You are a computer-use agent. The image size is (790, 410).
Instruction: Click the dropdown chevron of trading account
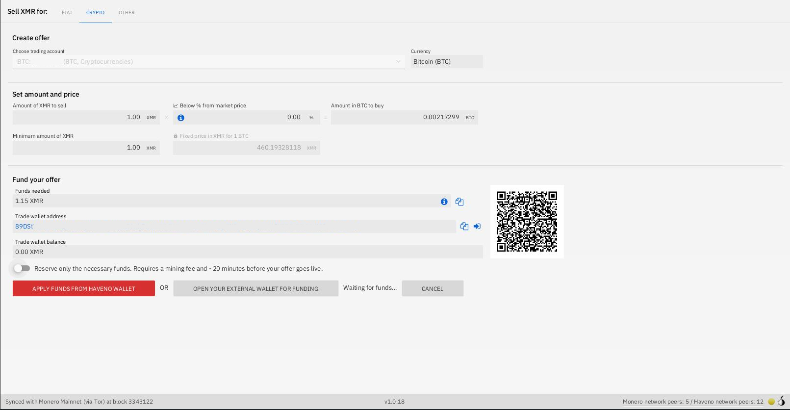coord(398,61)
